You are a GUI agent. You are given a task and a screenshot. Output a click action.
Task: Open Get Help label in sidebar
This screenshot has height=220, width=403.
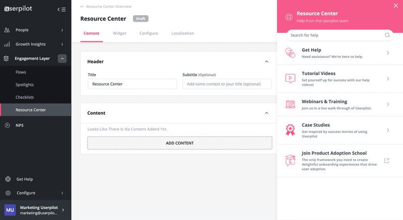click(25, 179)
